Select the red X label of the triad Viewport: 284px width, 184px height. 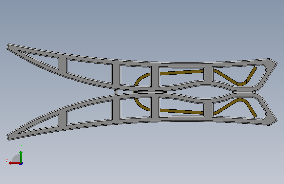tap(7, 161)
